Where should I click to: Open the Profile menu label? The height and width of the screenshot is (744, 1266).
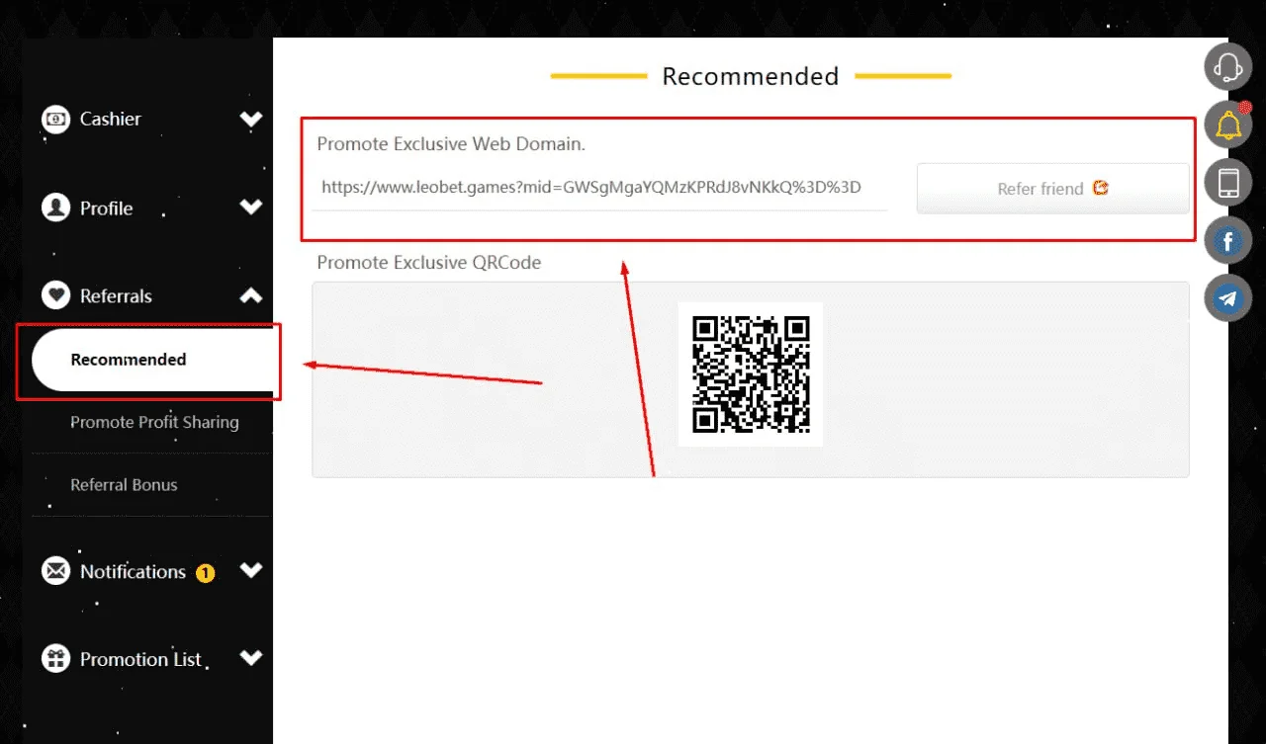(106, 208)
